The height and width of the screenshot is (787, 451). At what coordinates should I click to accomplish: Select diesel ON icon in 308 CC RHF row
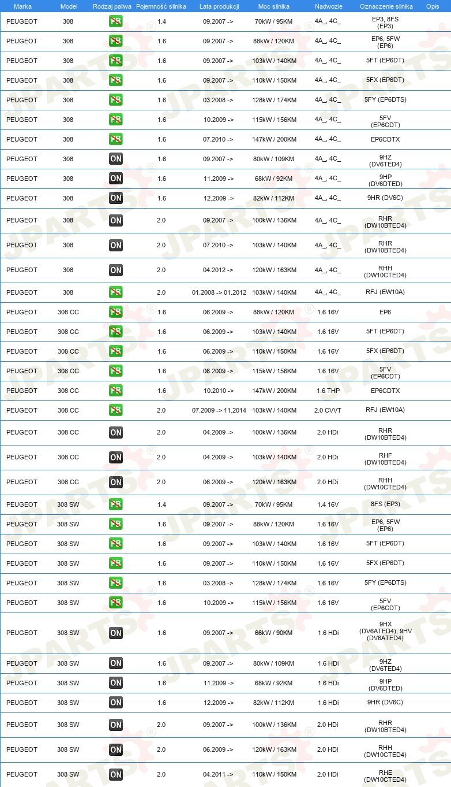(116, 458)
